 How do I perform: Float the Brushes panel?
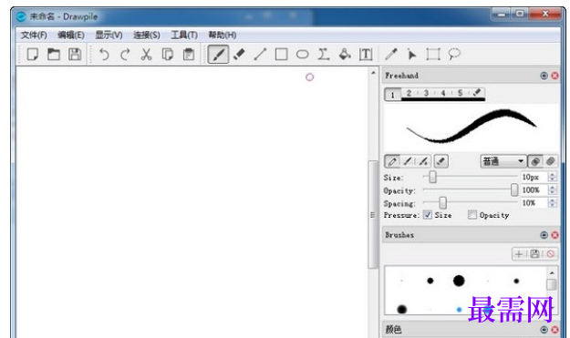(544, 235)
